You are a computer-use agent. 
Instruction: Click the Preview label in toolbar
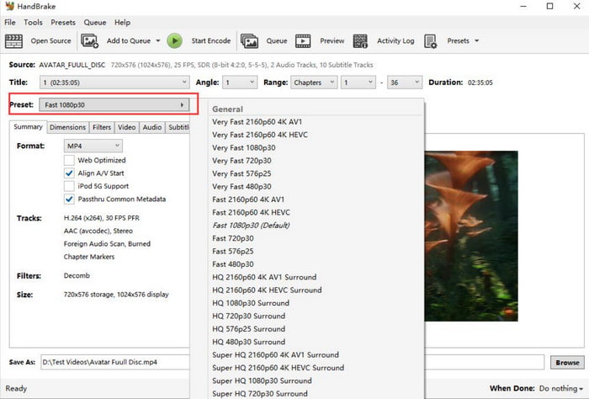coord(332,41)
